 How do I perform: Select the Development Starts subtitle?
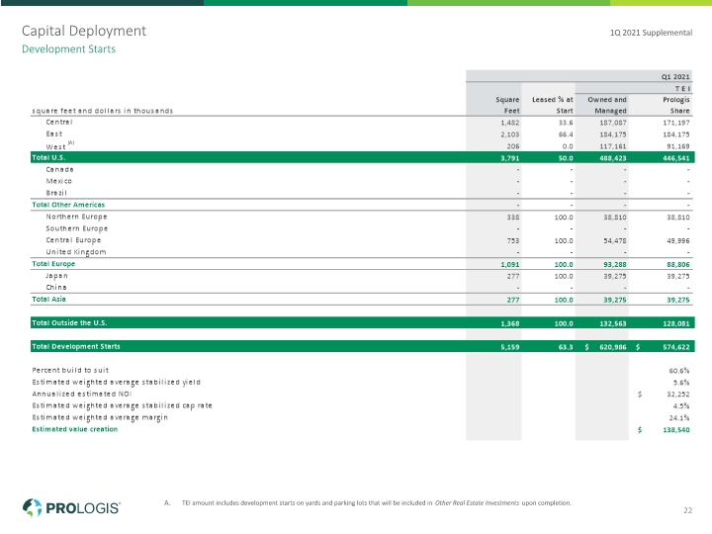[x=68, y=49]
